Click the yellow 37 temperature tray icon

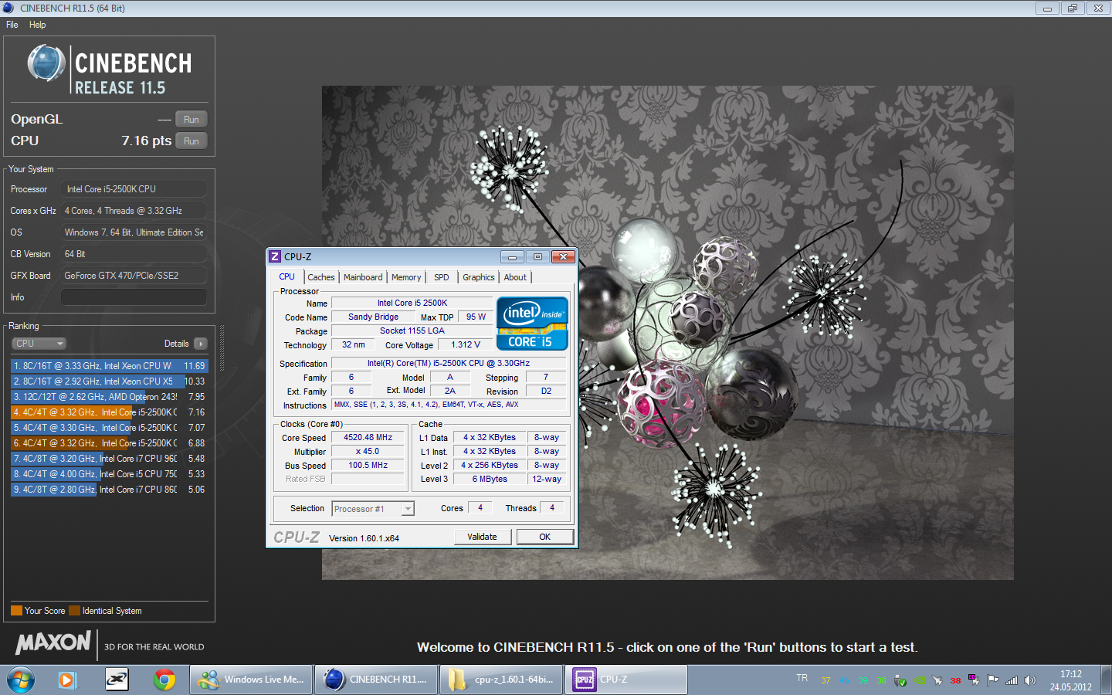point(826,680)
